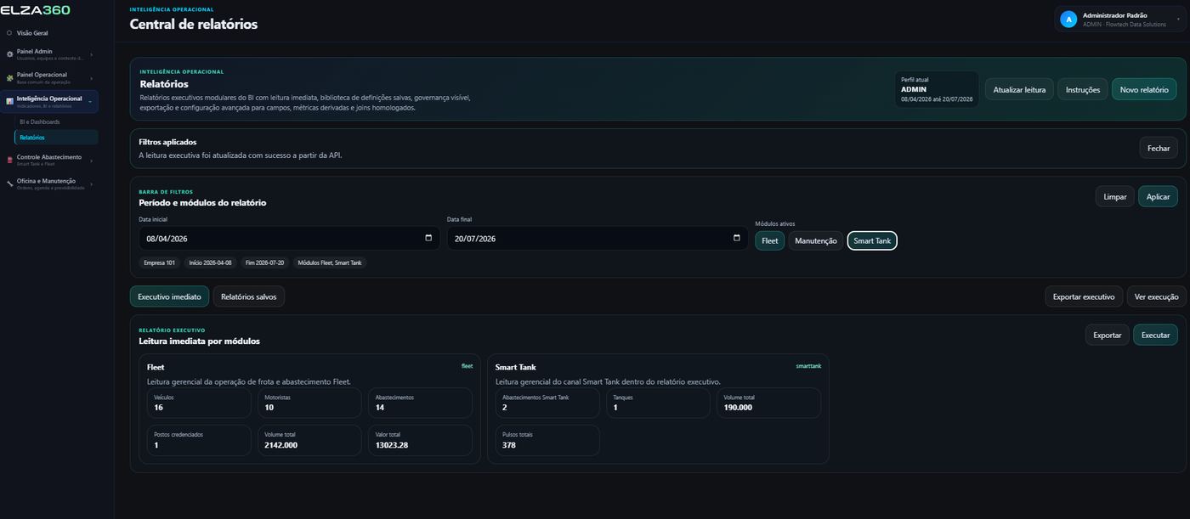Open the Instruções button
Screen dimensions: 1190x519
(x=1083, y=89)
